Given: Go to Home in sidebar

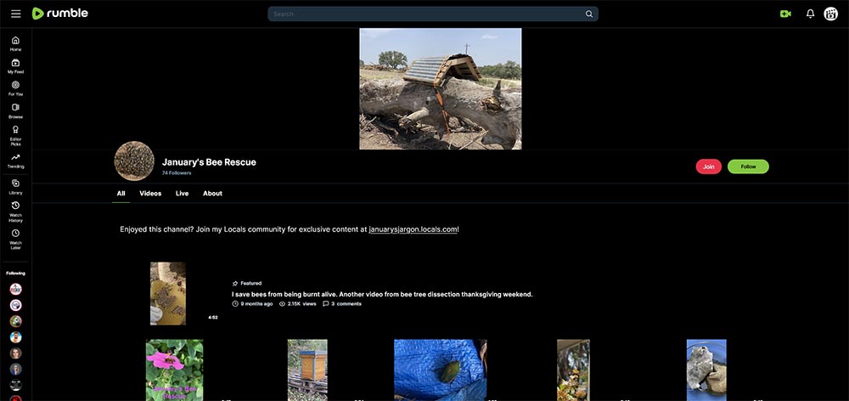Looking at the screenshot, I should coord(15,43).
